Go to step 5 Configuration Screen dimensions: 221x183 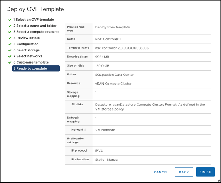coord(26,44)
